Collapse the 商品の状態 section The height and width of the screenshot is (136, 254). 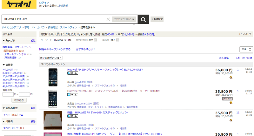tap(10, 108)
